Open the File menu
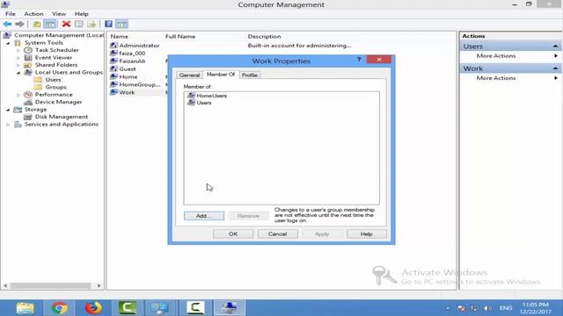This screenshot has height=316, width=563. pos(11,14)
